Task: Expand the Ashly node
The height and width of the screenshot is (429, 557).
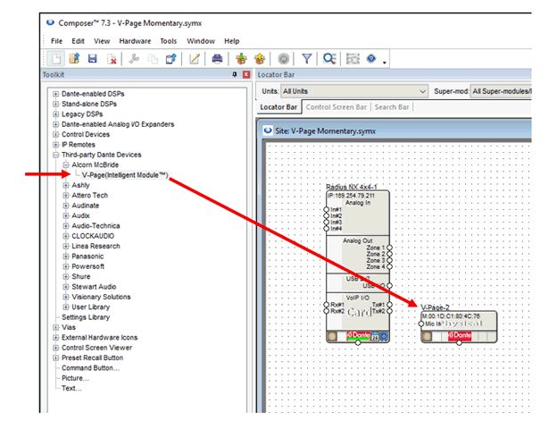Action: pos(66,185)
